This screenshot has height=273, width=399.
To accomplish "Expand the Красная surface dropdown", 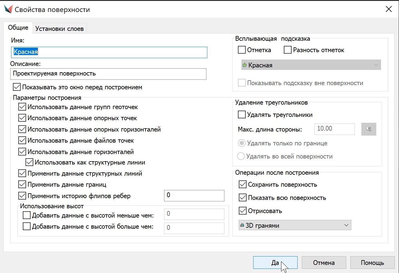I will coord(311,65).
